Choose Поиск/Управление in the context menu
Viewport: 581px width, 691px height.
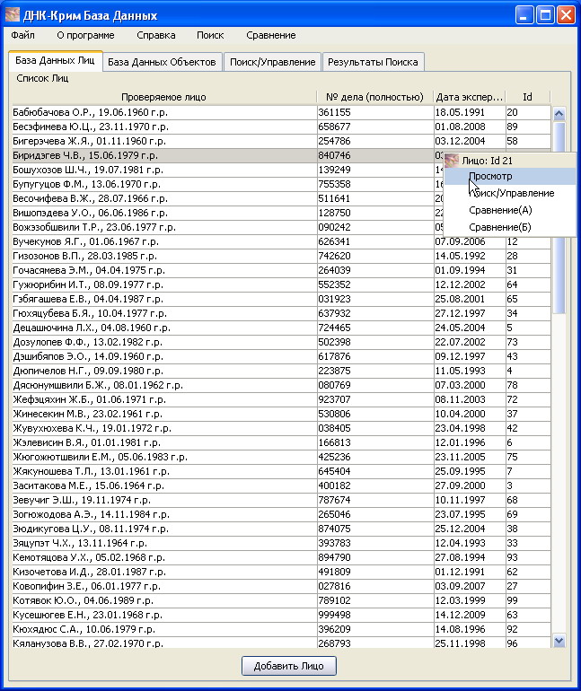[510, 193]
